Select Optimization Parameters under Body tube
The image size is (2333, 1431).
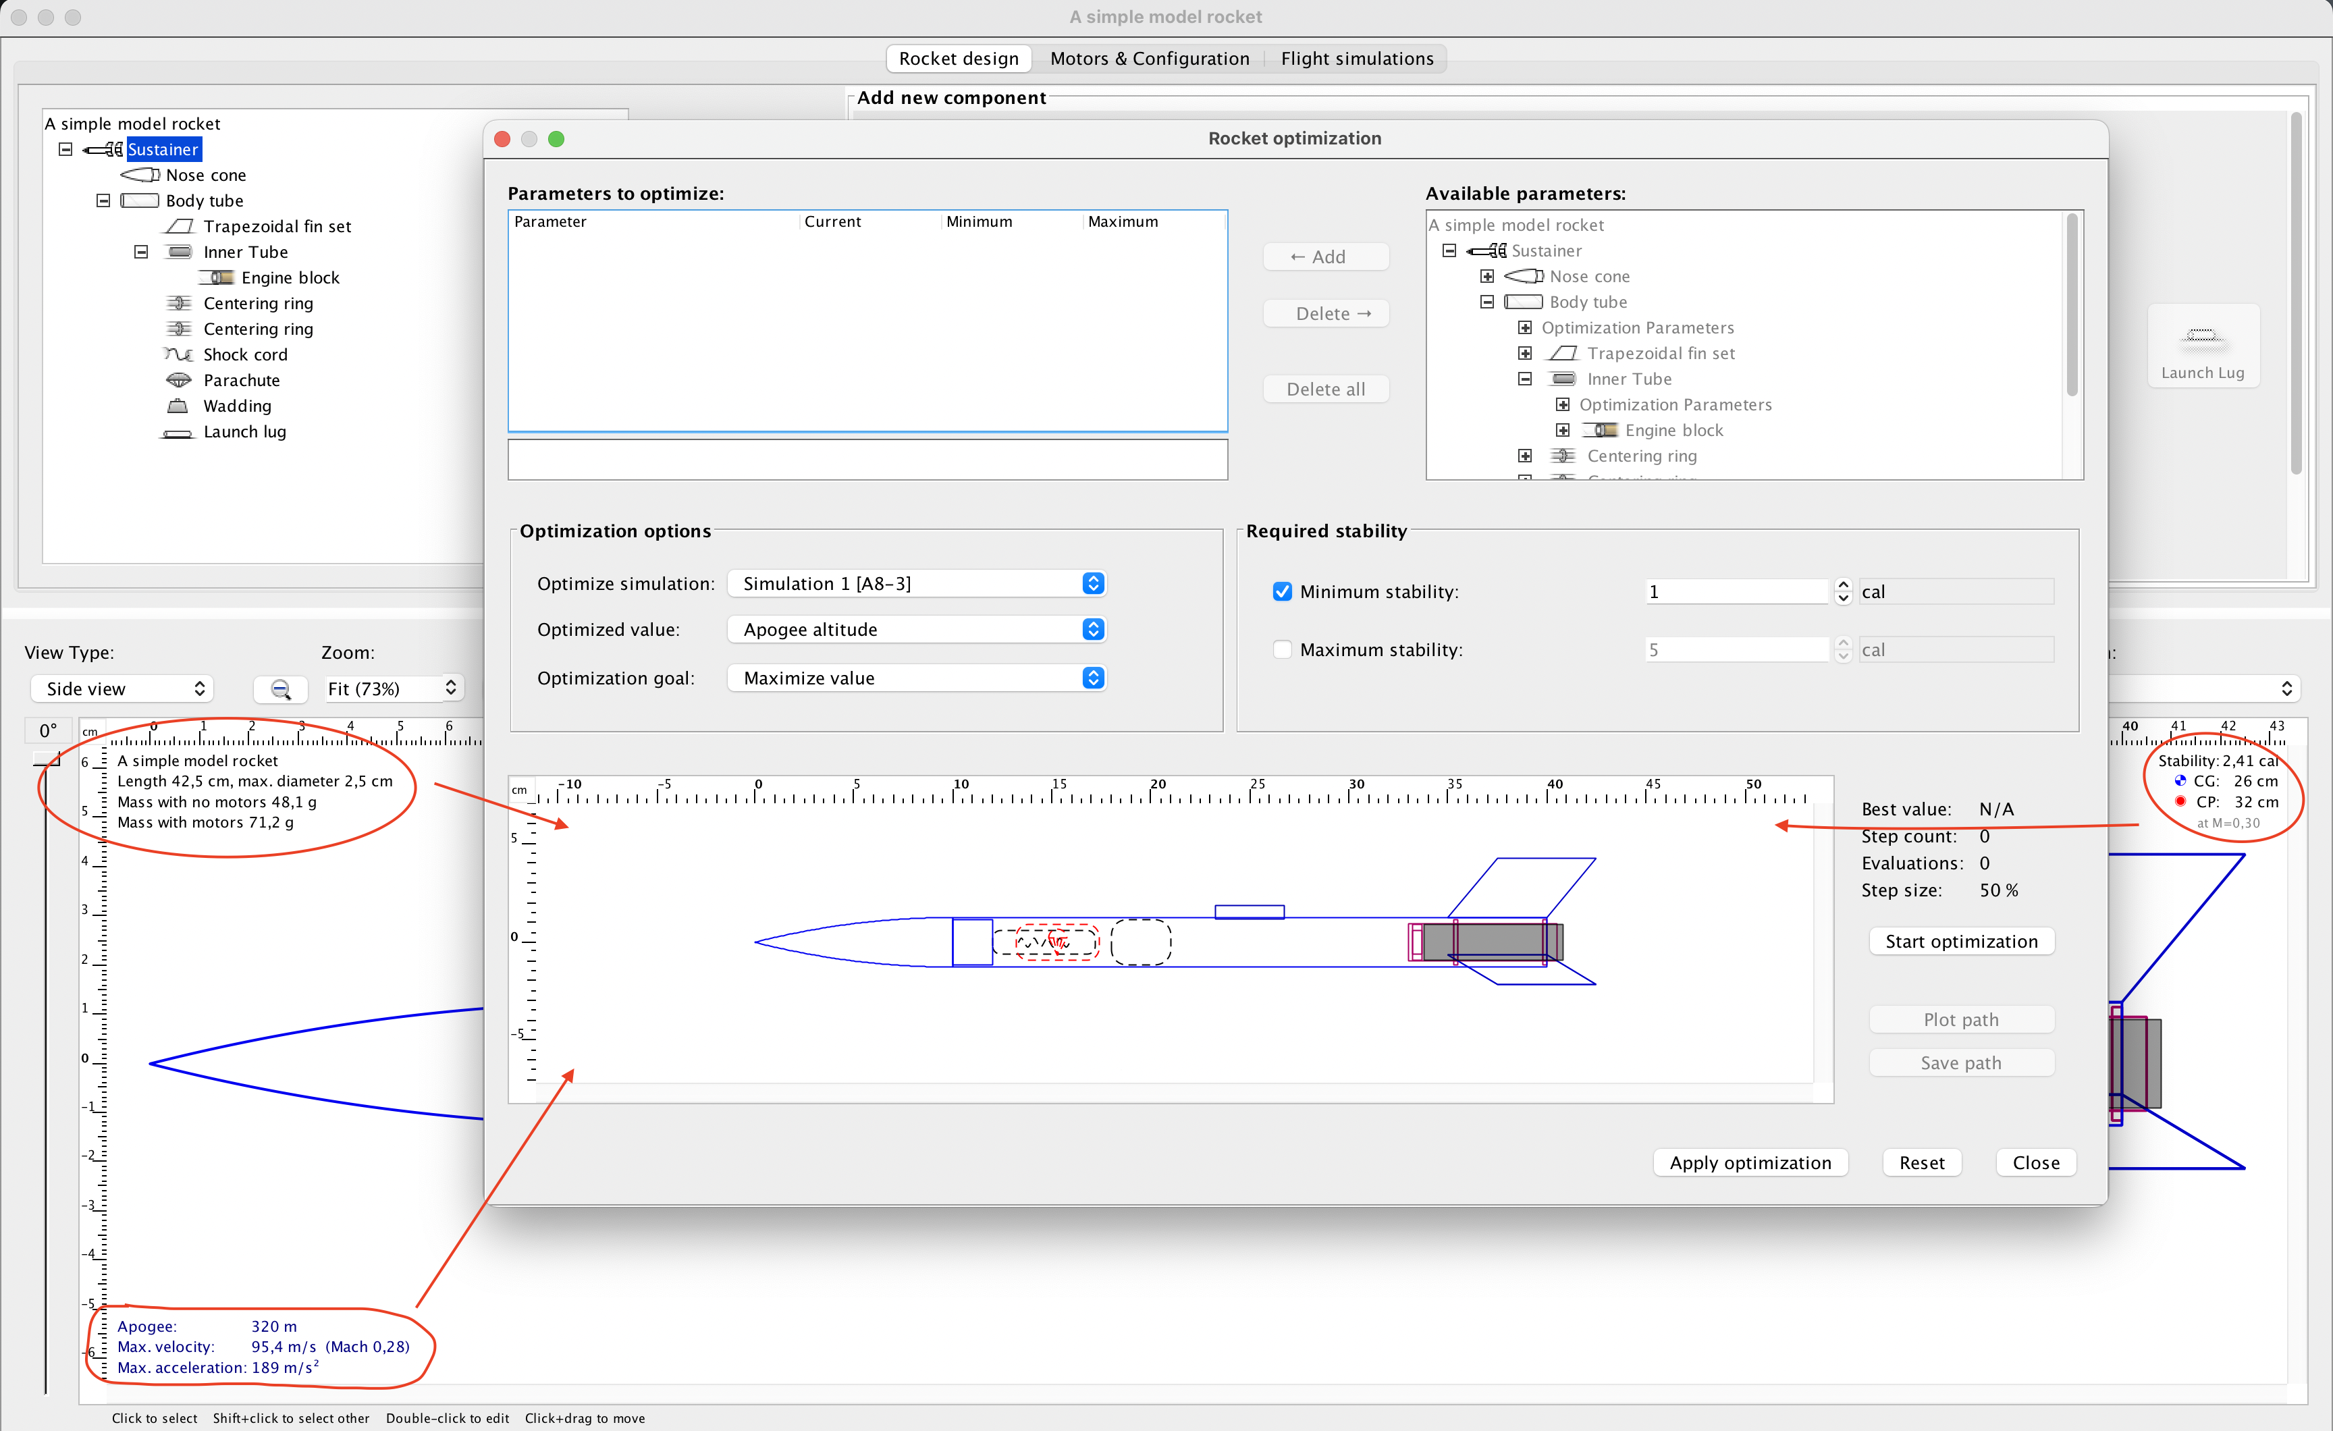1637,327
